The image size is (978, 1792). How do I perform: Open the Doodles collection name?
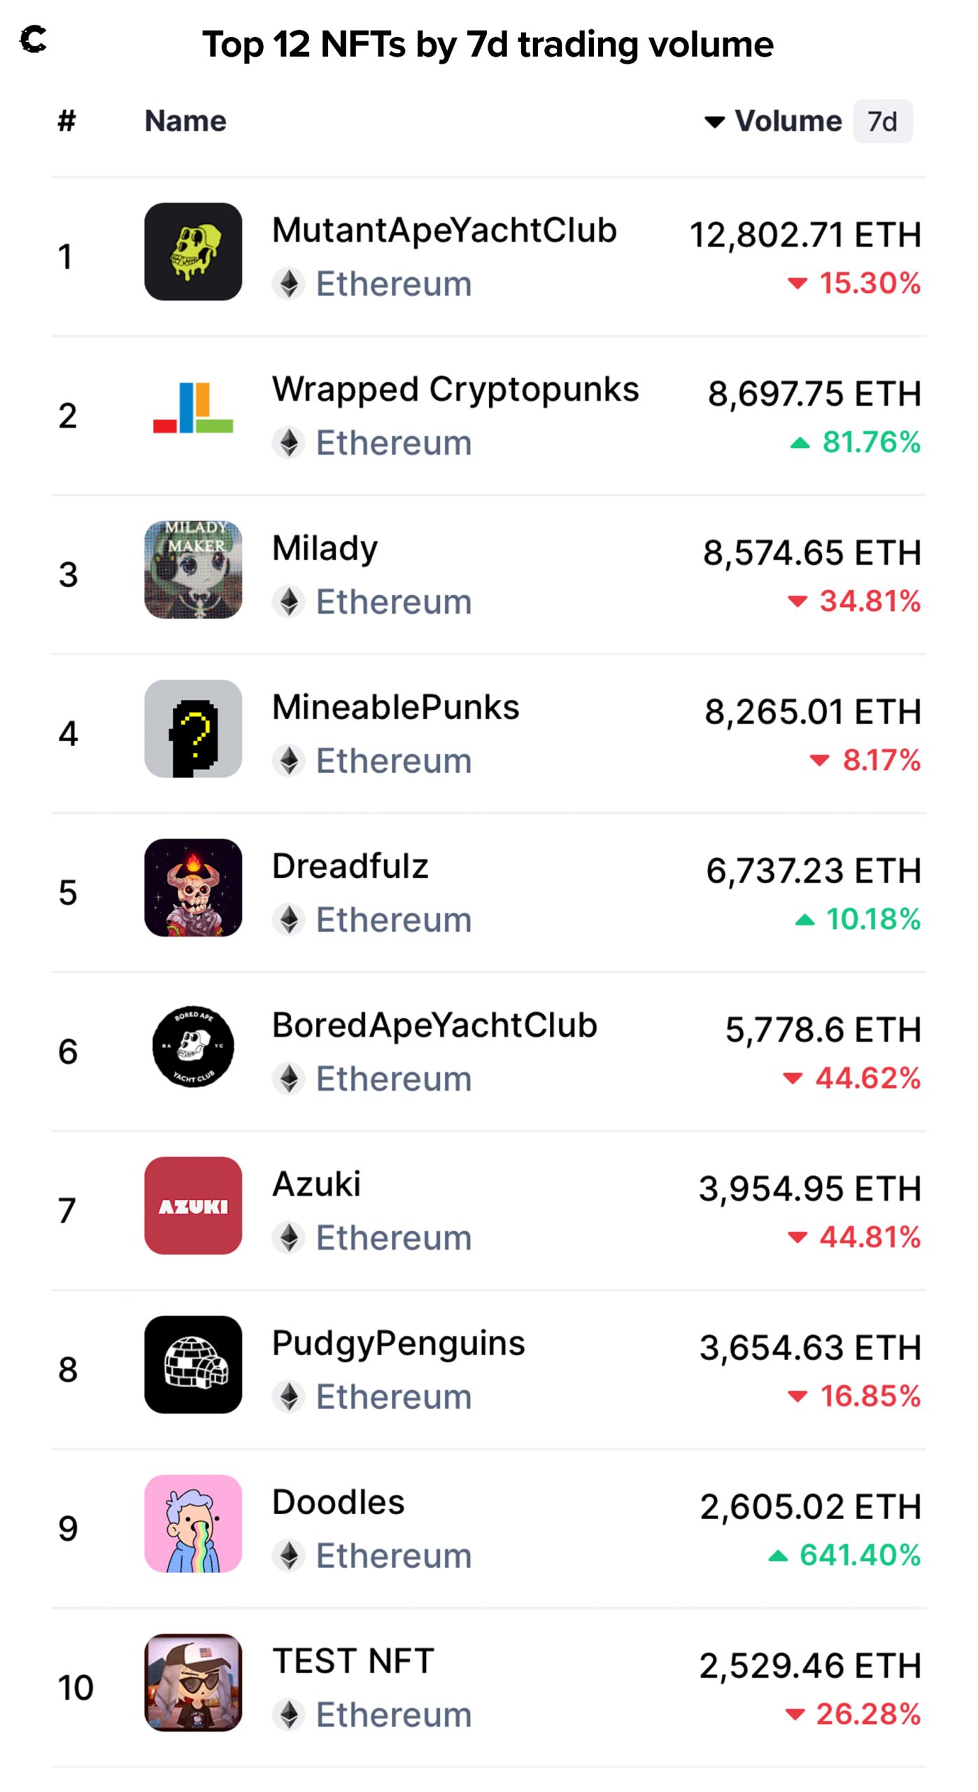(x=338, y=1502)
